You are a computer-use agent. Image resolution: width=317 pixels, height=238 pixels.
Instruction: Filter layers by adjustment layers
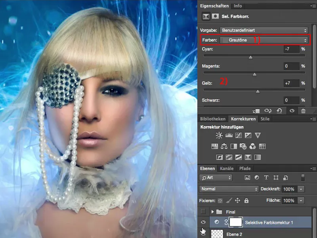click(257, 177)
